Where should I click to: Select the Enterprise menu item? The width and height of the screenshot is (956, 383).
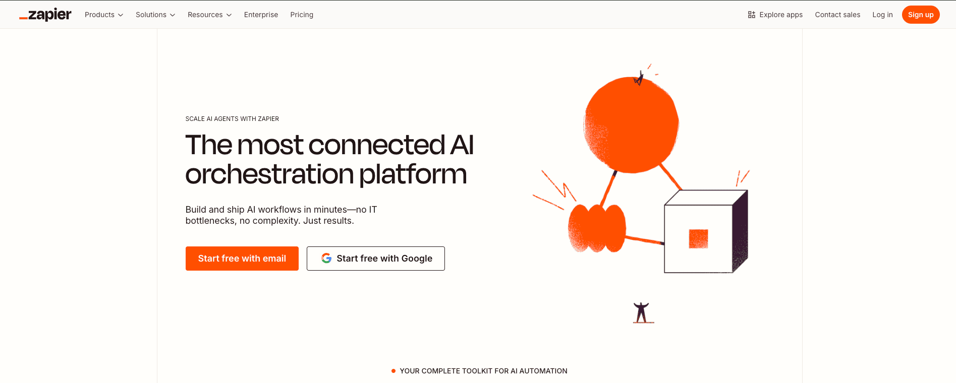point(261,15)
